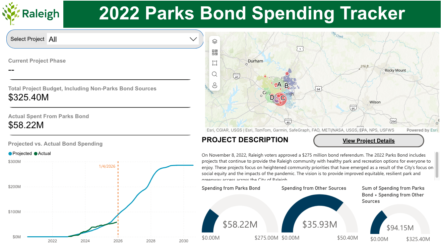Open the map search tool
441x247 pixels.
tap(215, 74)
